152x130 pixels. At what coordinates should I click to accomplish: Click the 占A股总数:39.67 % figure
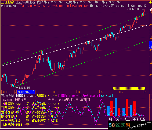click(x=46, y=108)
